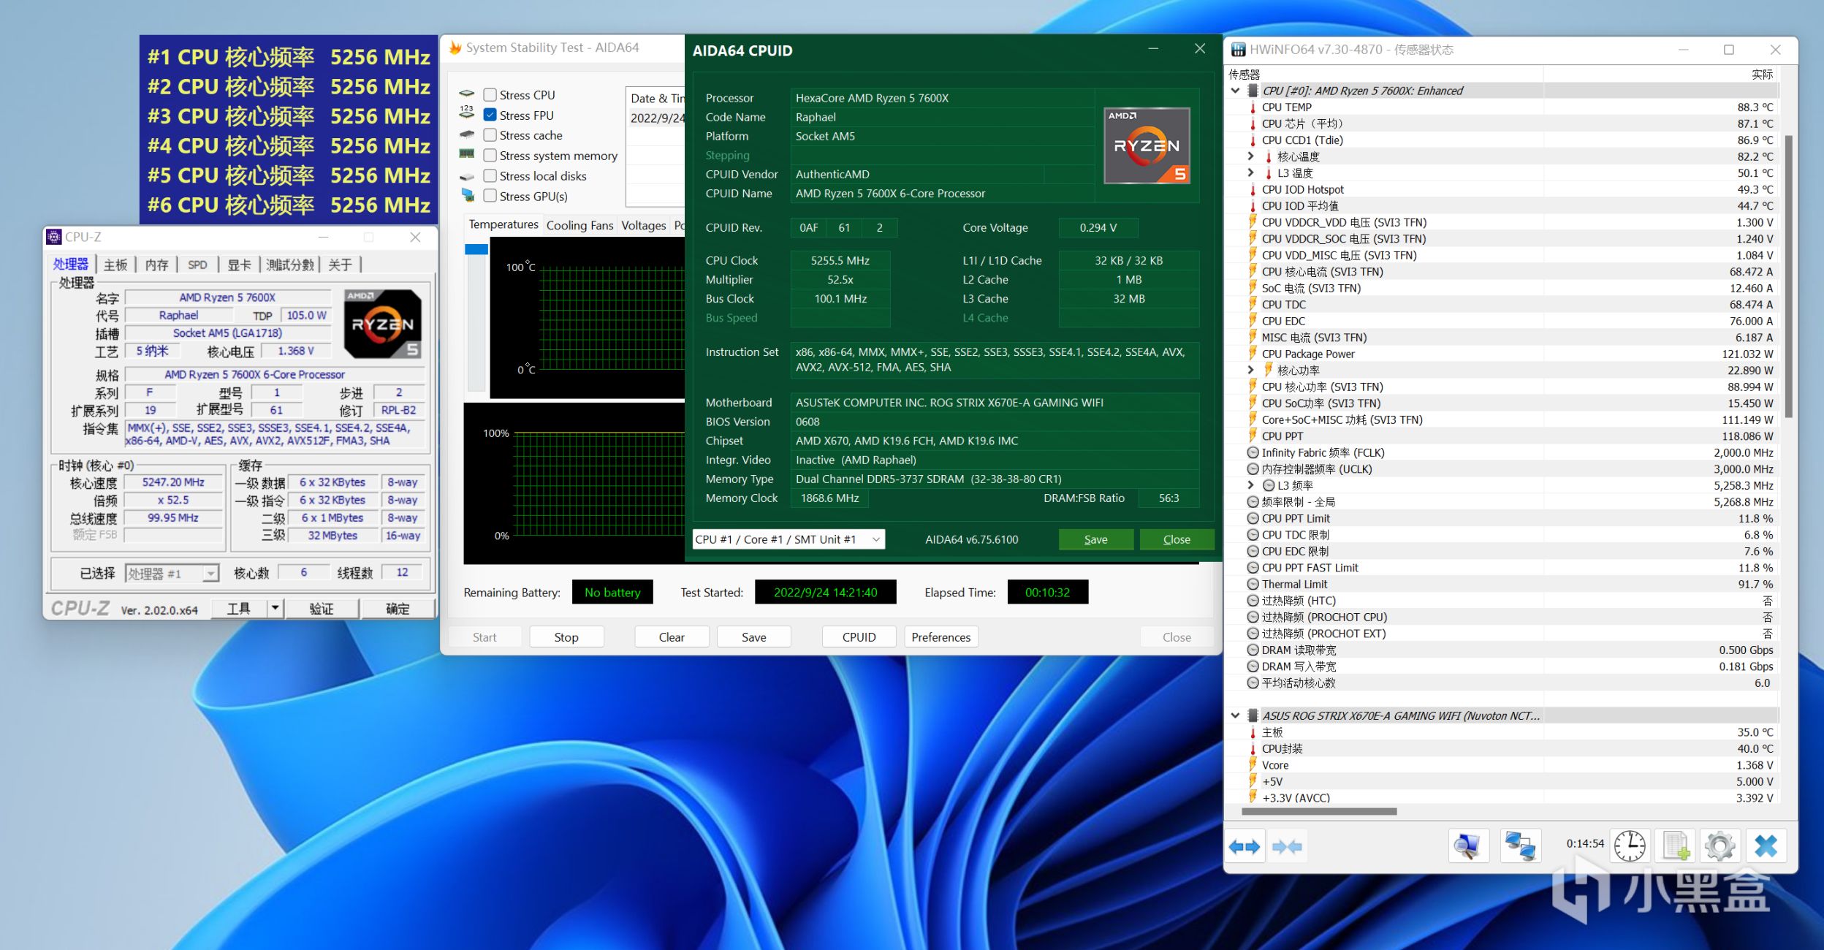Click the HWiNFO collapse columns arrows icon
This screenshot has width=1824, height=950.
1286,847
